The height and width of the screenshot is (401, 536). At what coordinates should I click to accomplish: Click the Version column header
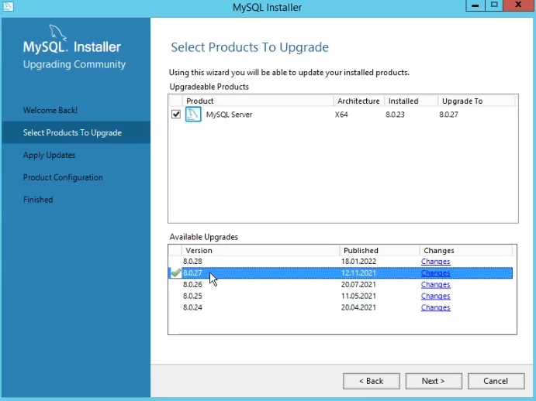tap(261, 251)
